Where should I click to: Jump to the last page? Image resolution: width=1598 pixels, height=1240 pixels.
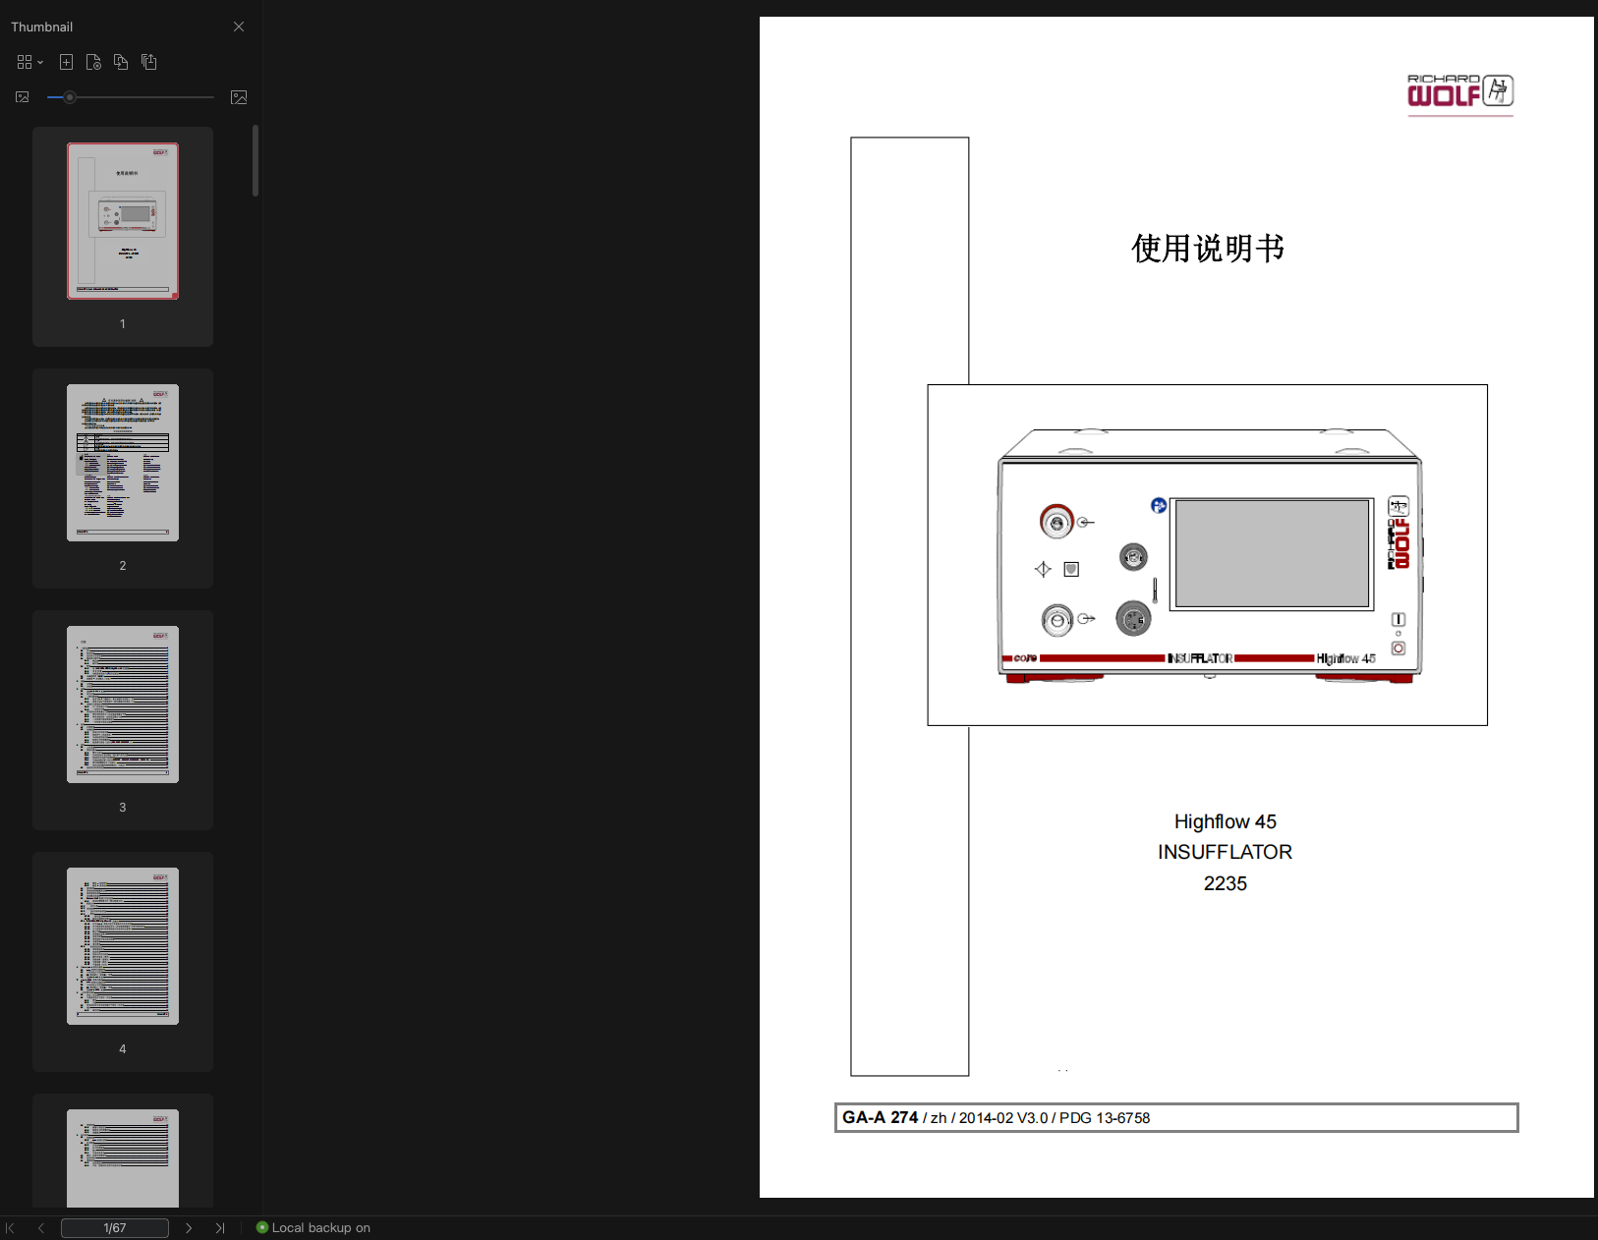(x=220, y=1228)
